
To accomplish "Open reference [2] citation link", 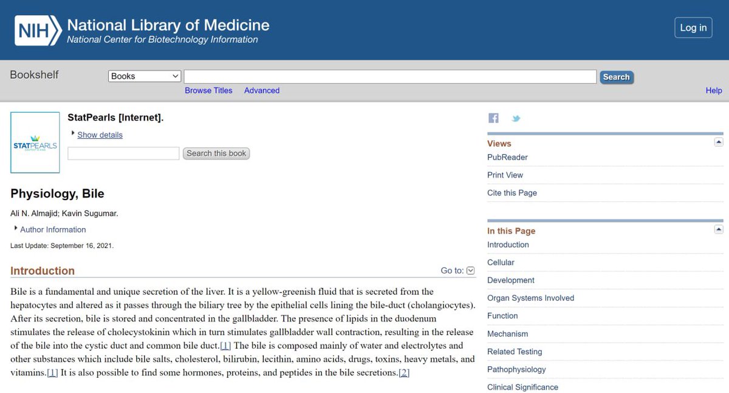I will click(404, 372).
